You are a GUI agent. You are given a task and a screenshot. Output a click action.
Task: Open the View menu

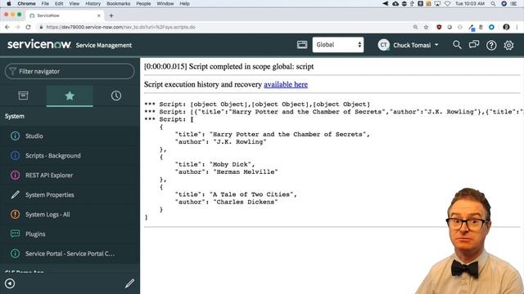click(75, 3)
